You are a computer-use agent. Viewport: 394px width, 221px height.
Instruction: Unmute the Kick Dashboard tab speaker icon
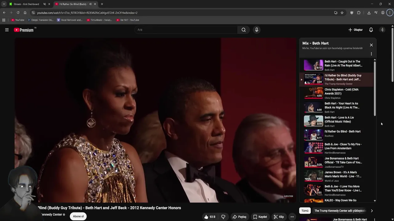pyautogui.click(x=44, y=4)
